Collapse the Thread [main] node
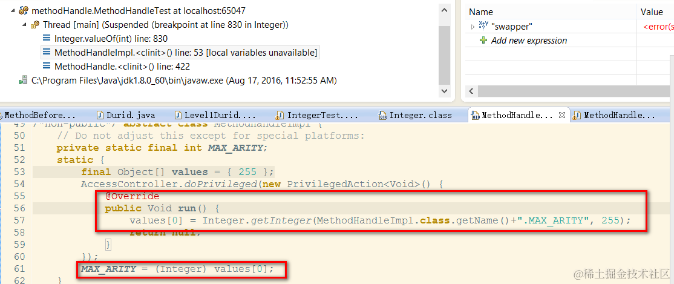 [x=24, y=25]
